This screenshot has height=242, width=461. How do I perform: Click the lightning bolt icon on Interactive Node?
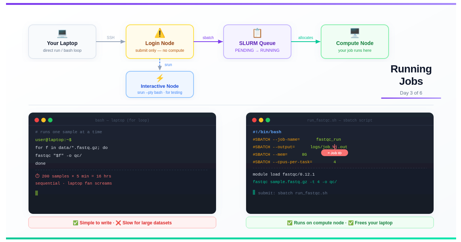(x=160, y=78)
